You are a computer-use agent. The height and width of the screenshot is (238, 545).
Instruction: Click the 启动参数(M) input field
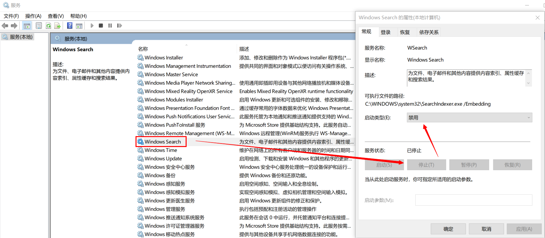click(x=474, y=200)
